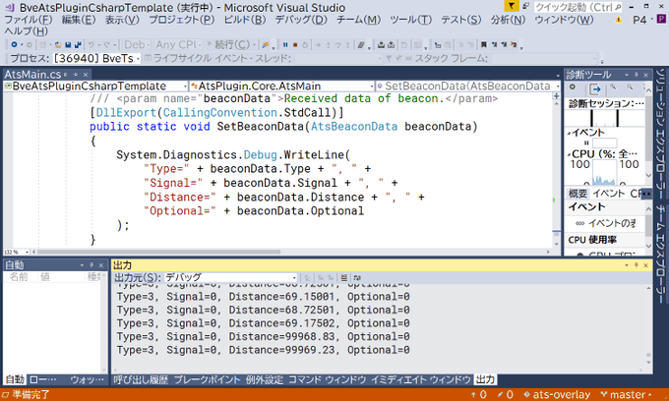Clear all output with the red-lined list icon
The image size is (669, 401).
(x=344, y=277)
